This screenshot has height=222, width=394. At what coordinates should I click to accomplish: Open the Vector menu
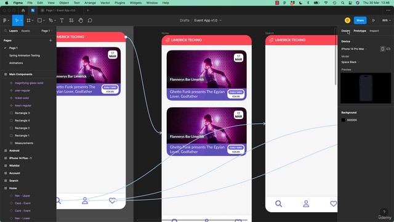point(105,2)
